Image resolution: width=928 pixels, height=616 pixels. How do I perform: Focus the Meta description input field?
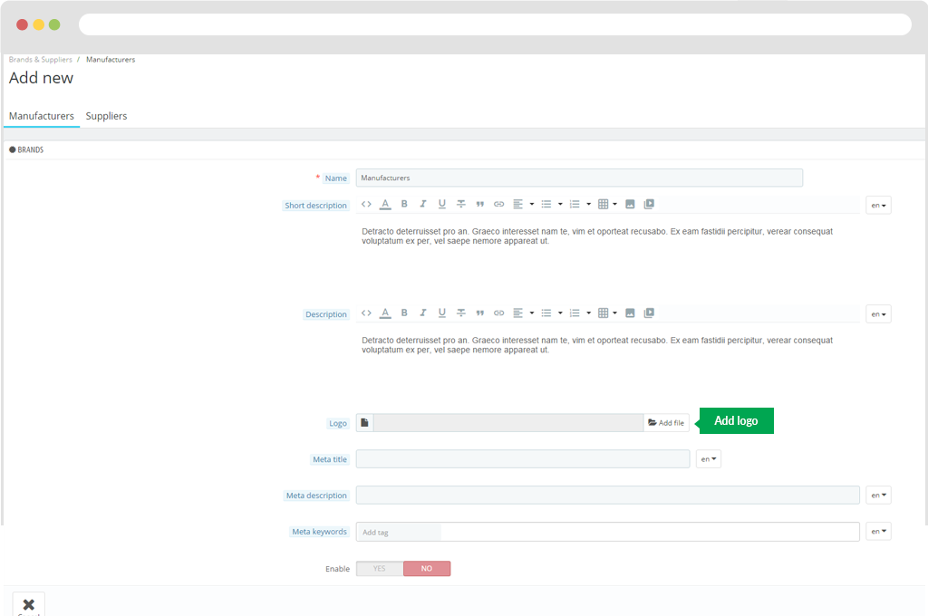click(x=608, y=496)
